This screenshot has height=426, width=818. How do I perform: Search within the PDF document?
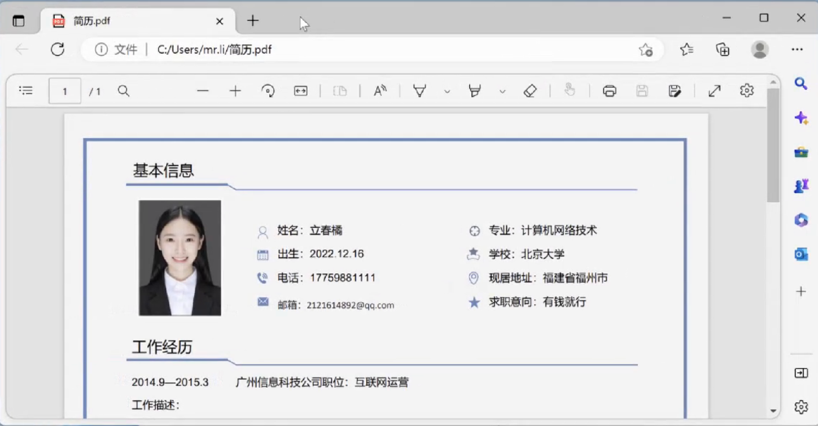(x=124, y=91)
